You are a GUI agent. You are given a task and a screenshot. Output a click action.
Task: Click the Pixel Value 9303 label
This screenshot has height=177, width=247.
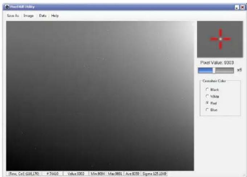(x=217, y=63)
